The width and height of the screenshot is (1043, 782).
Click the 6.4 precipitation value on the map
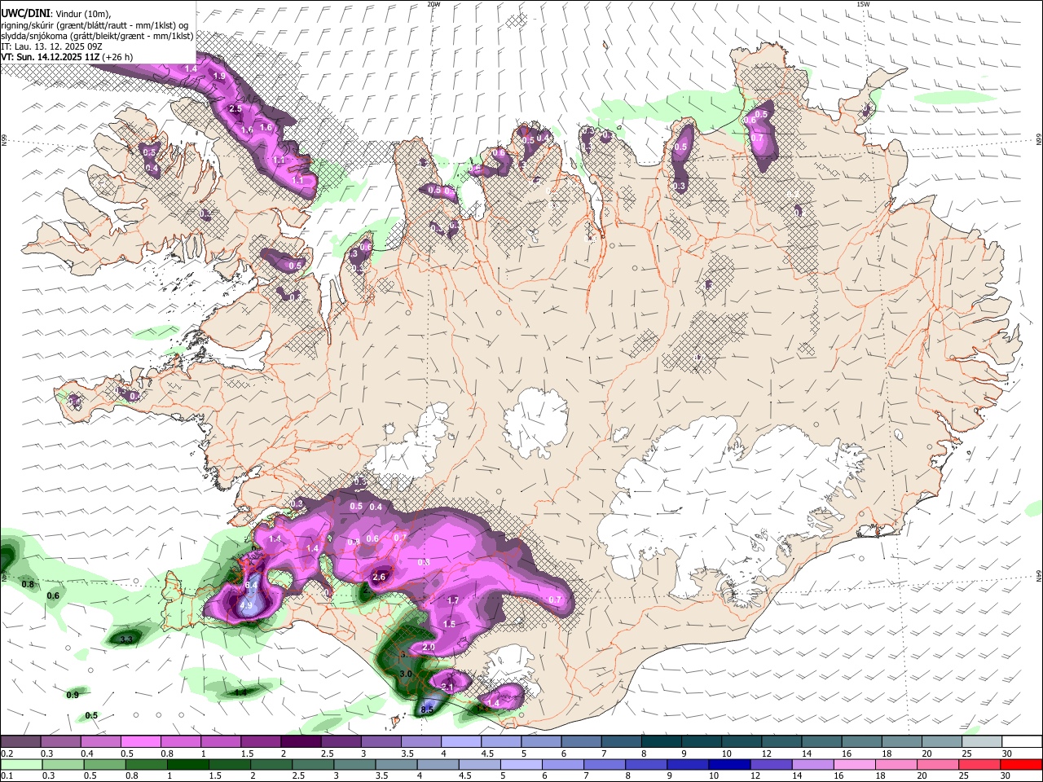252,585
